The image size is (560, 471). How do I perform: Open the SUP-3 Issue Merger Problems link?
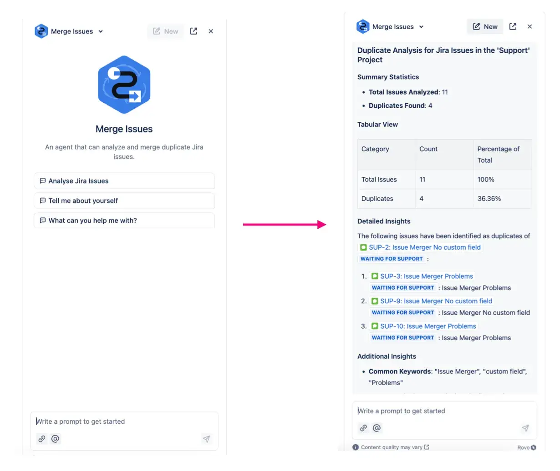point(426,276)
